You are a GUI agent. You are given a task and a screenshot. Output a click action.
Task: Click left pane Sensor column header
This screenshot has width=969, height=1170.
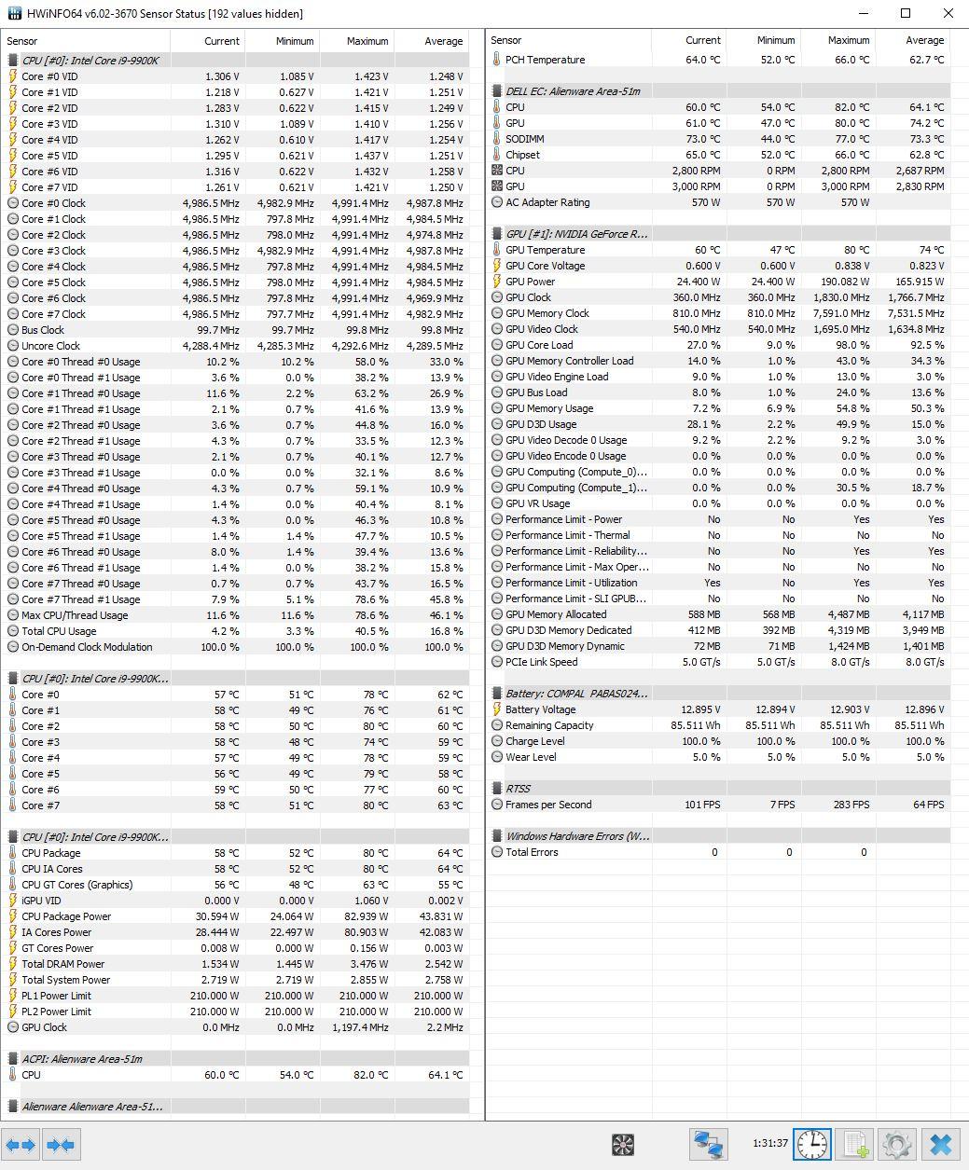click(22, 41)
